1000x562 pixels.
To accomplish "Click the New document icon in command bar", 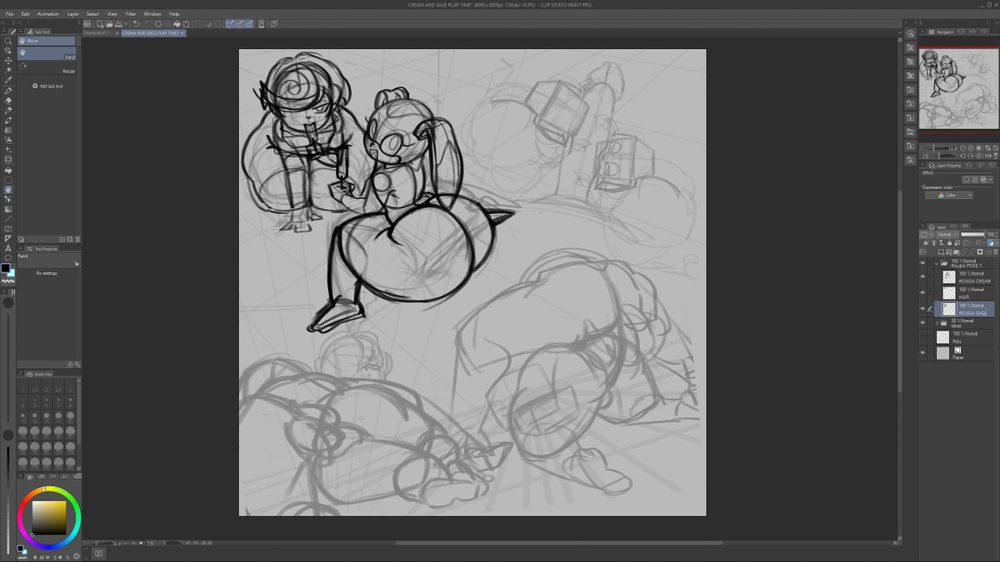I will click(100, 23).
